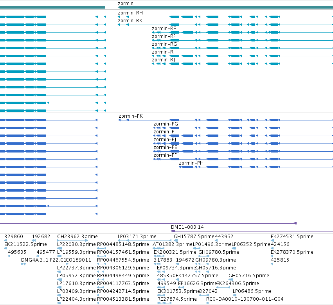Image resolution: width=333 pixels, height=305 pixels.
Task: Select EST label 317883
Action: tap(163, 260)
